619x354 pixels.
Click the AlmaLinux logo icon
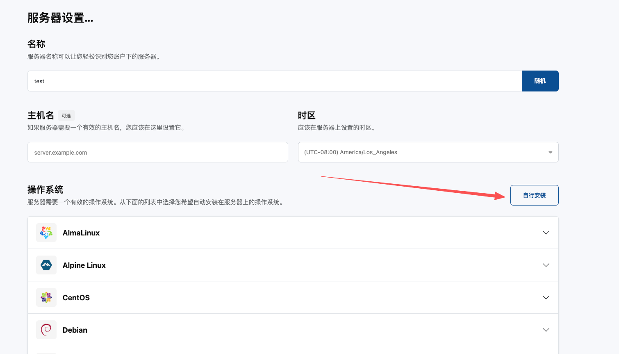[x=46, y=233]
